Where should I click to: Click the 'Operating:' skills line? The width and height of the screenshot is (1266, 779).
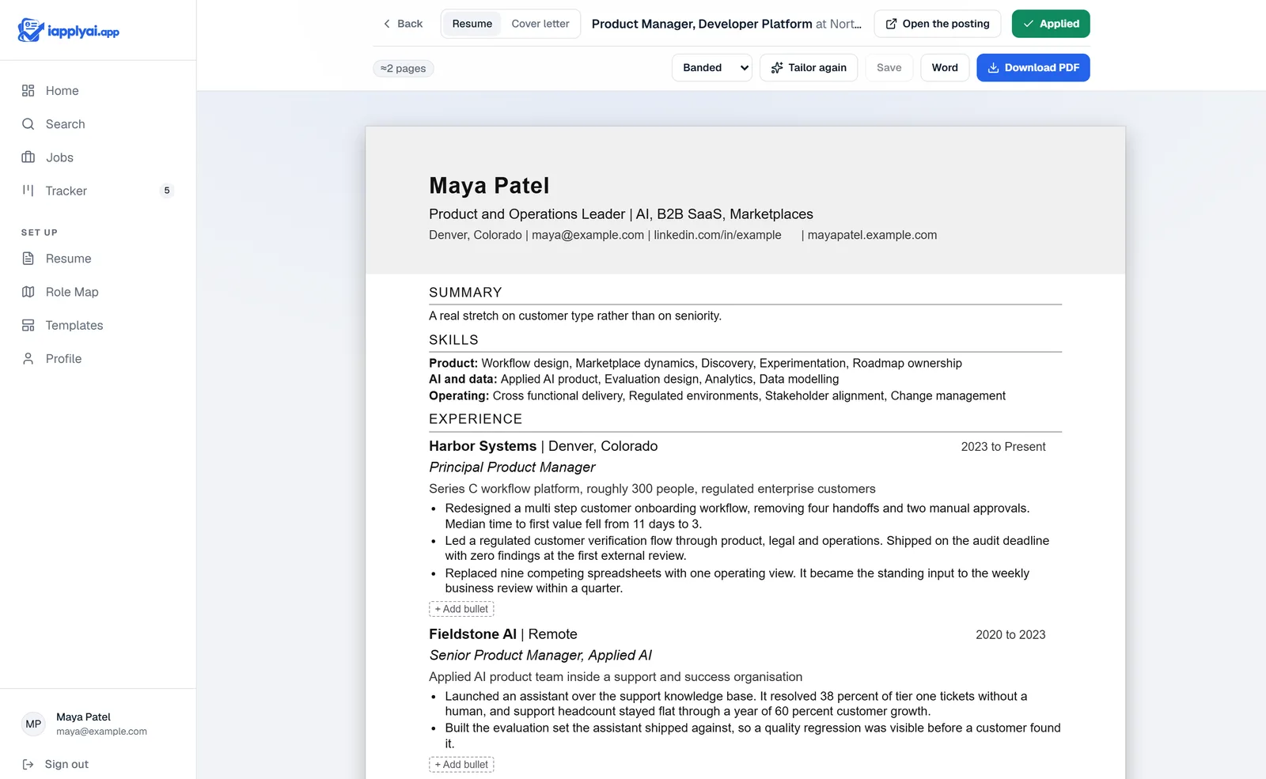pyautogui.click(x=717, y=395)
